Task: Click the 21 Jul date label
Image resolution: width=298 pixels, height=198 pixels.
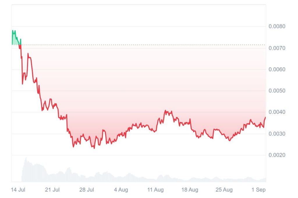Action: pos(52,190)
